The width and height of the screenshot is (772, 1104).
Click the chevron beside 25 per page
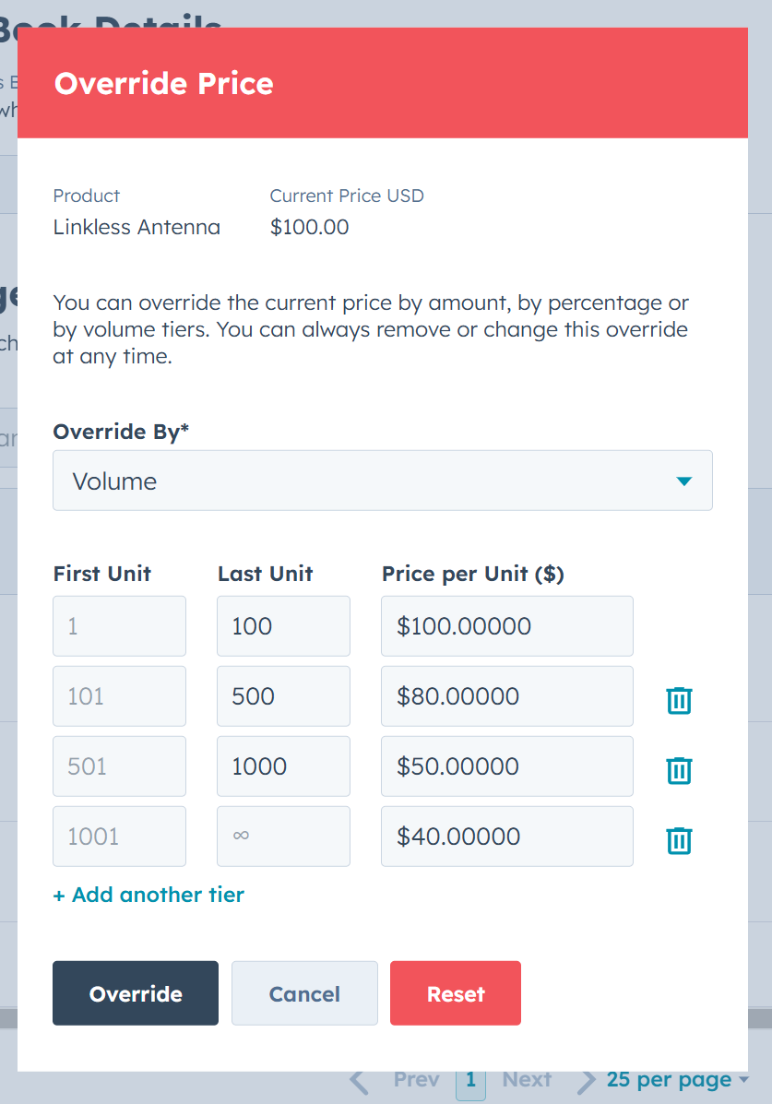(744, 1081)
